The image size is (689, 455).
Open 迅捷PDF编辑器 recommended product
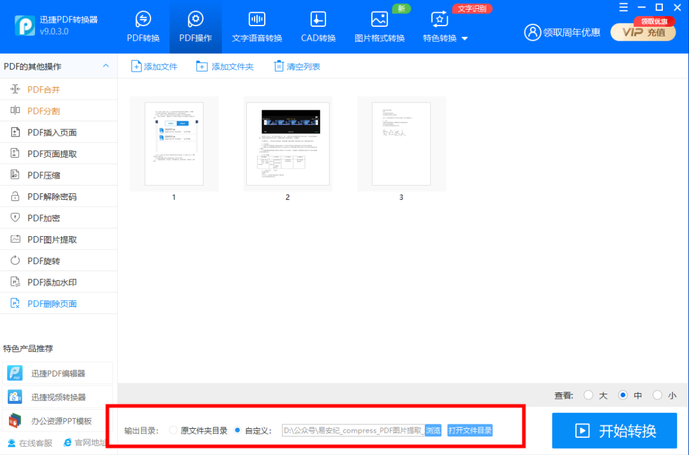[x=57, y=373]
